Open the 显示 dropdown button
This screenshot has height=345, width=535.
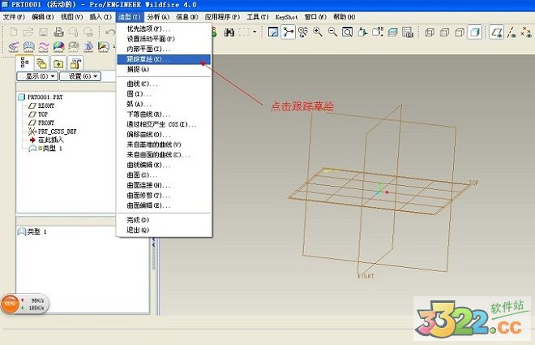click(37, 76)
